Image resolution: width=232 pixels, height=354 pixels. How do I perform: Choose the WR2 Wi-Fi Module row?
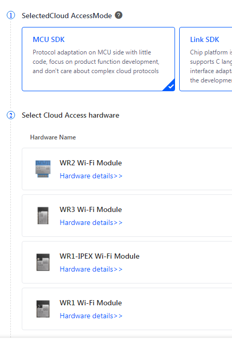127,169
